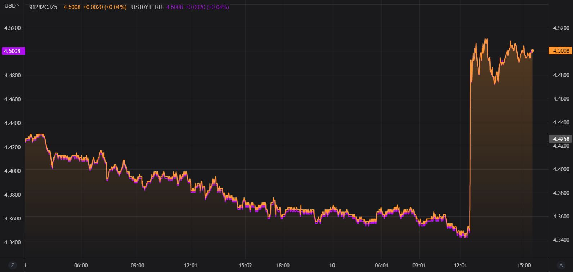Image resolution: width=573 pixels, height=272 pixels.
Task: Click the orange 4.5008 price tag on right axis
Action: 560,51
